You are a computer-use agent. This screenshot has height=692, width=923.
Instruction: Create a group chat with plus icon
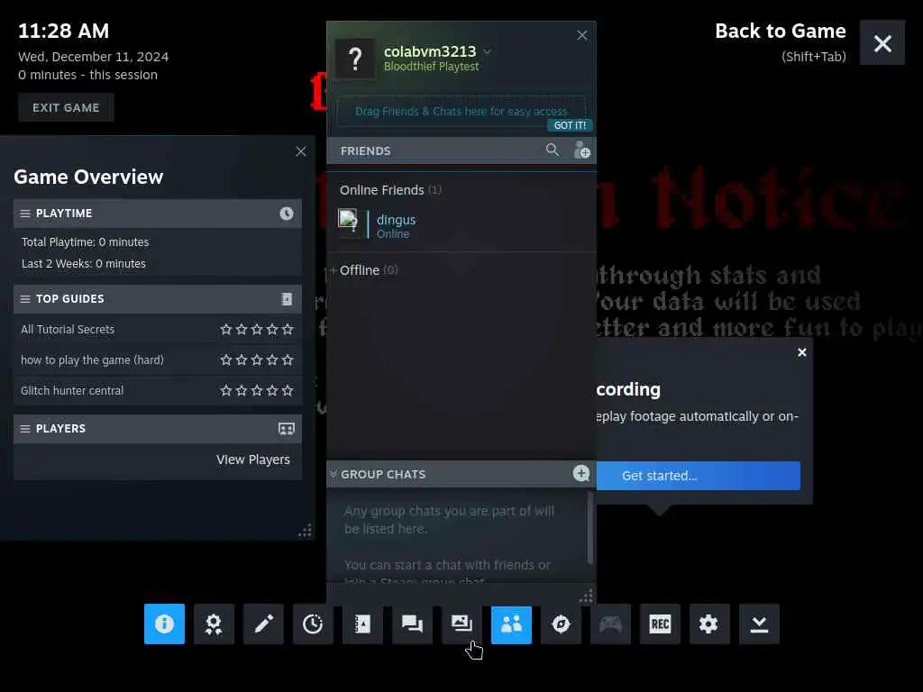(581, 473)
